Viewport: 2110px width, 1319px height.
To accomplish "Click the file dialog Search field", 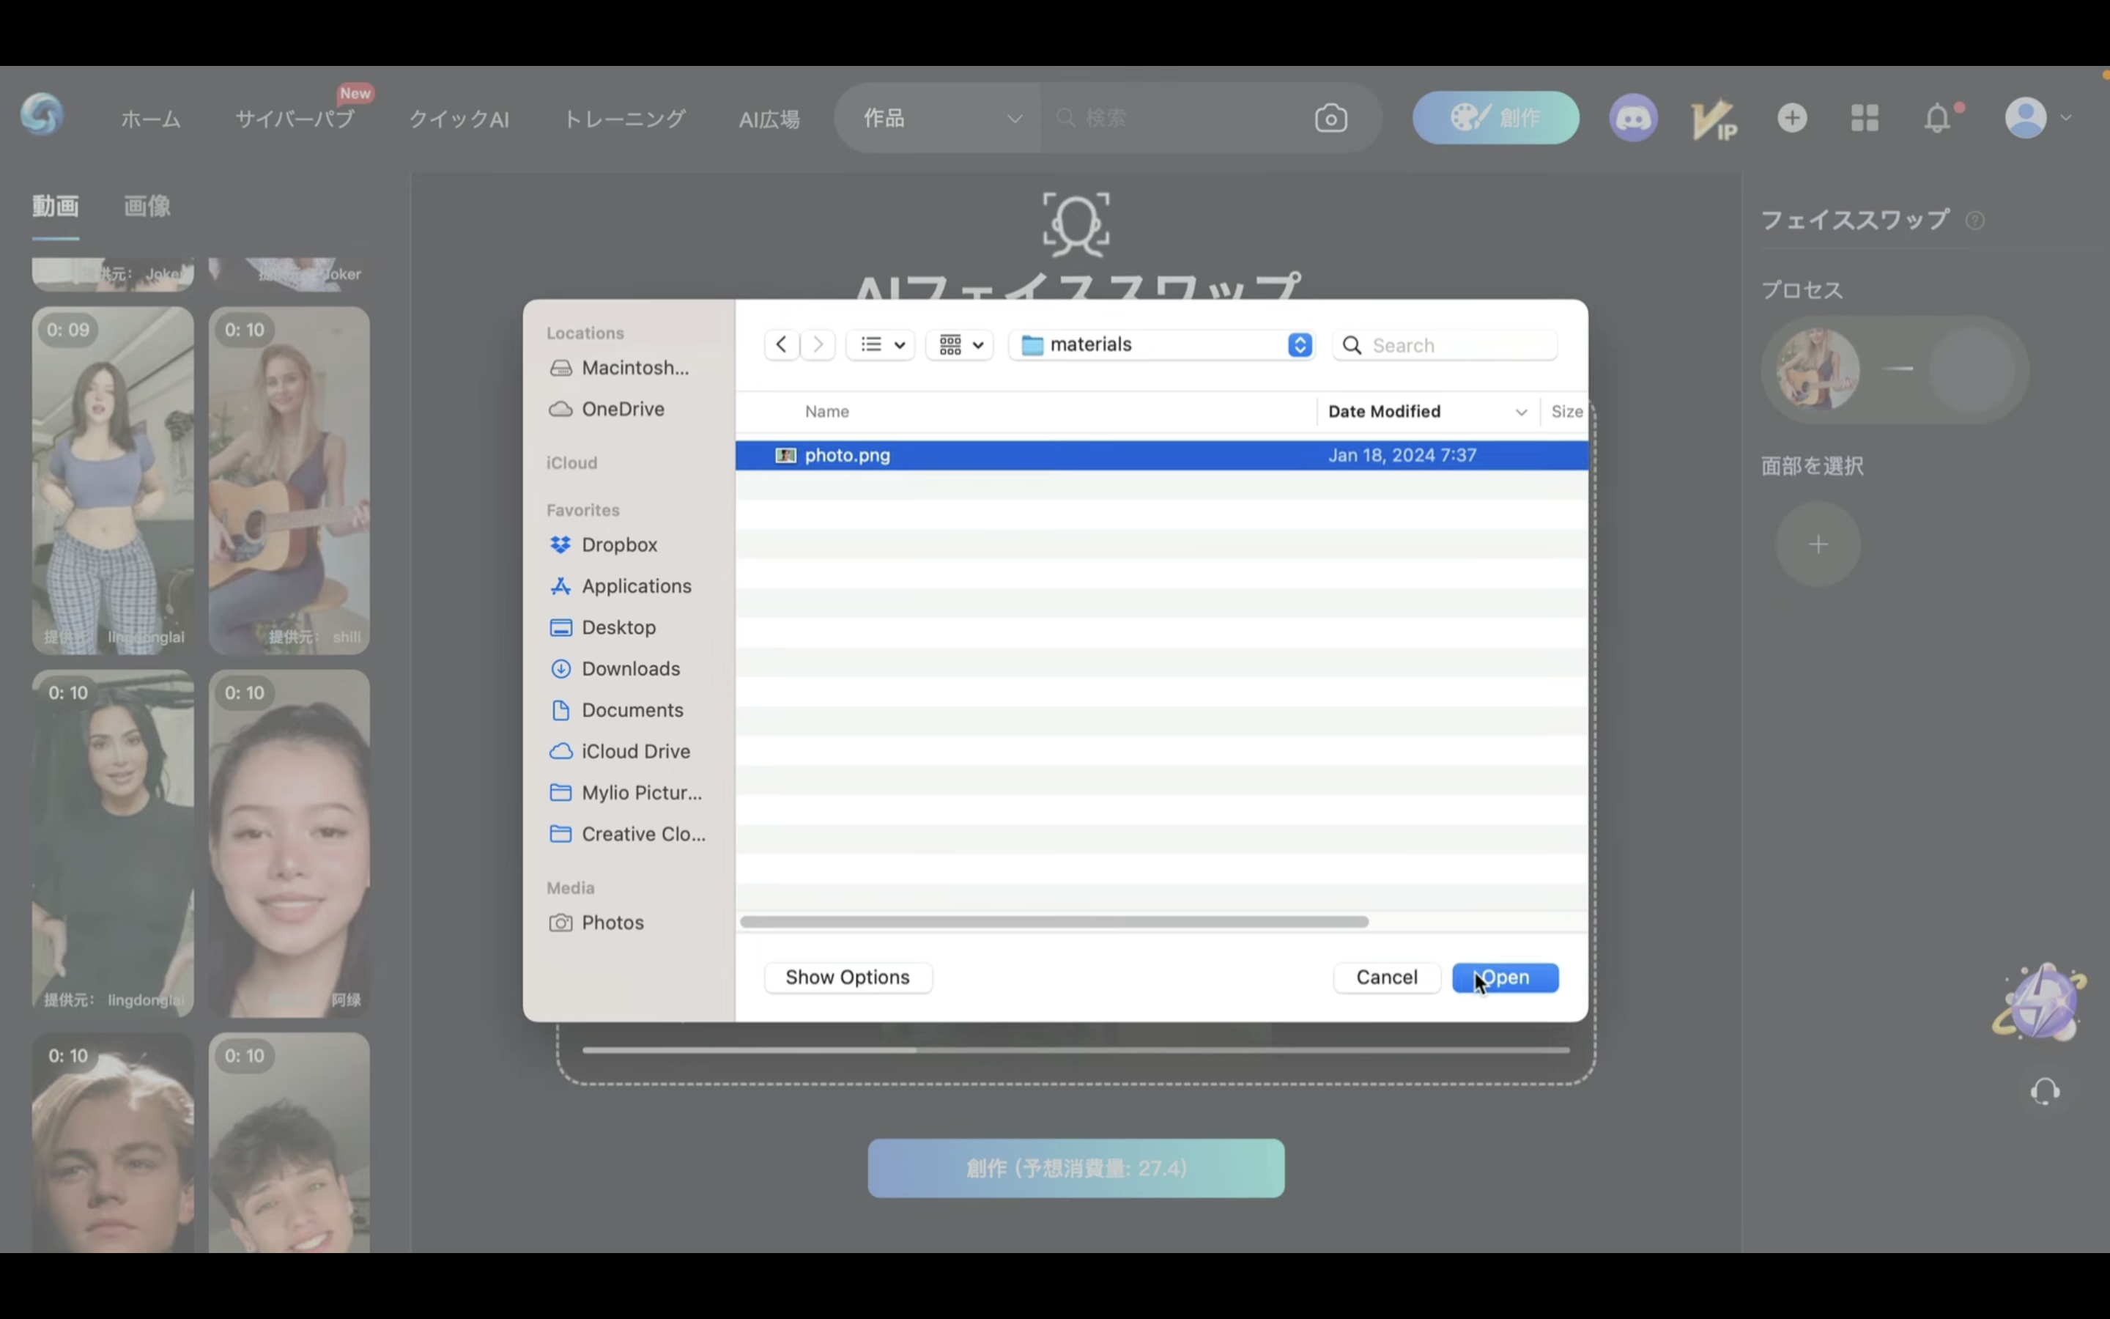I will point(1445,345).
